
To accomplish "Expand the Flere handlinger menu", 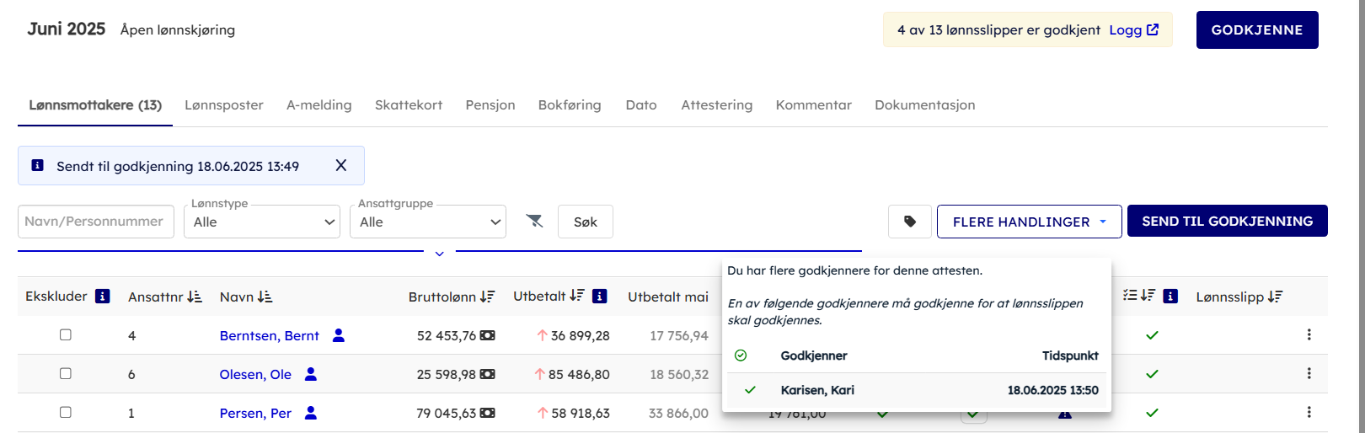I will pyautogui.click(x=1029, y=222).
